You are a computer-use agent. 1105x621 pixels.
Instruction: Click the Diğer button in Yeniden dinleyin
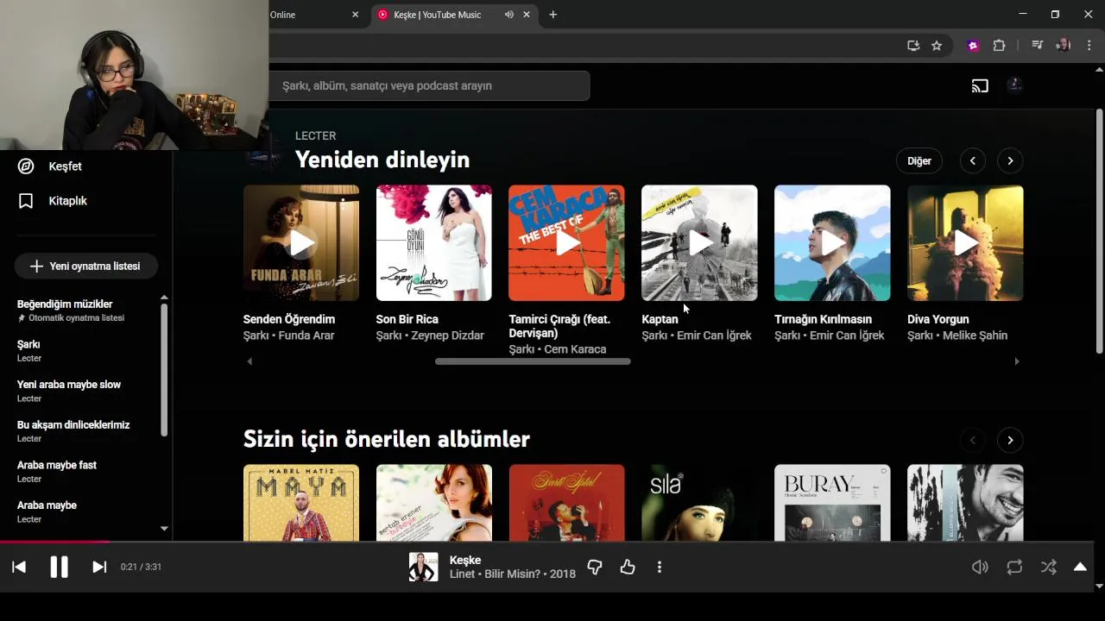tap(919, 160)
